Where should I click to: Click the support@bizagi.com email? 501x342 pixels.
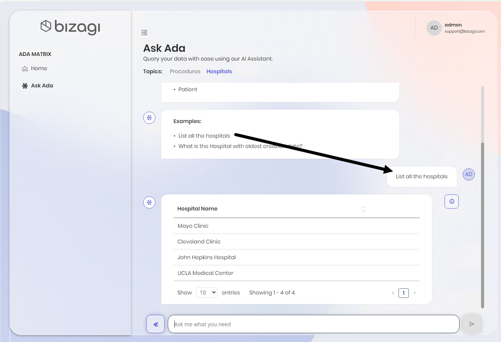(x=465, y=31)
